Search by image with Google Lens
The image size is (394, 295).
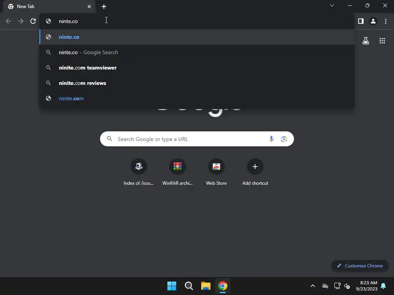(x=284, y=139)
